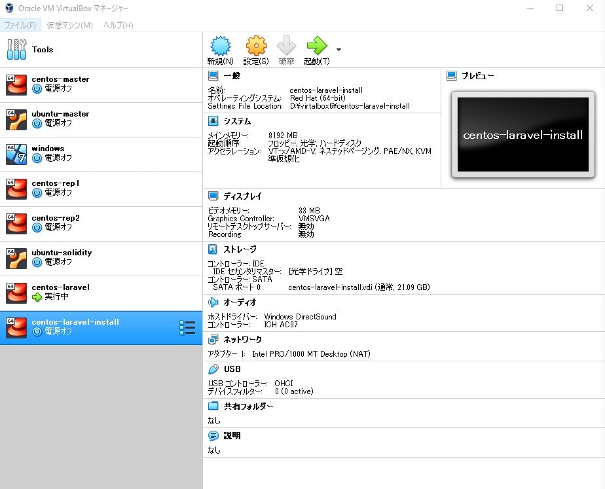Click the Tools label in sidebar
The width and height of the screenshot is (605, 489).
43,49
